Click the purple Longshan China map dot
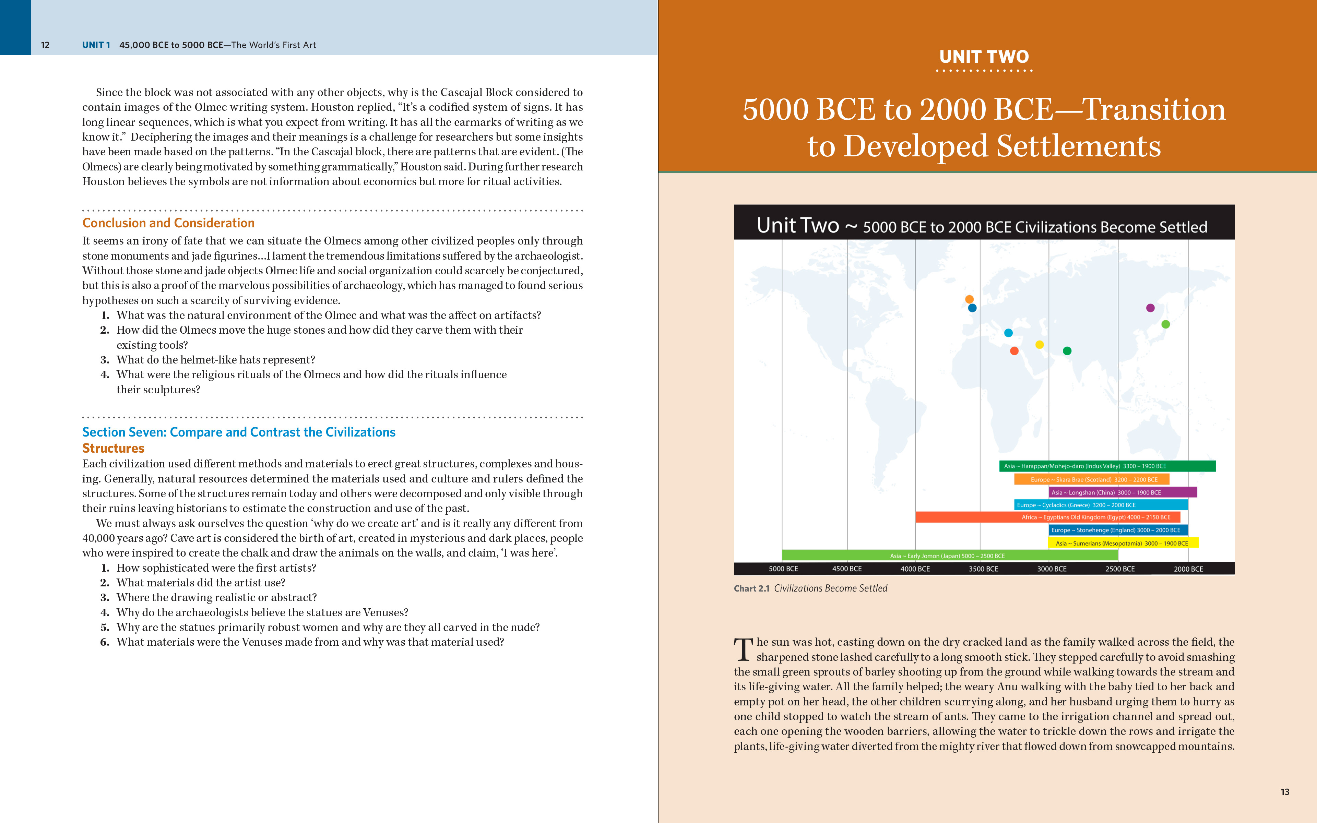Image resolution: width=1317 pixels, height=823 pixels. click(1150, 308)
